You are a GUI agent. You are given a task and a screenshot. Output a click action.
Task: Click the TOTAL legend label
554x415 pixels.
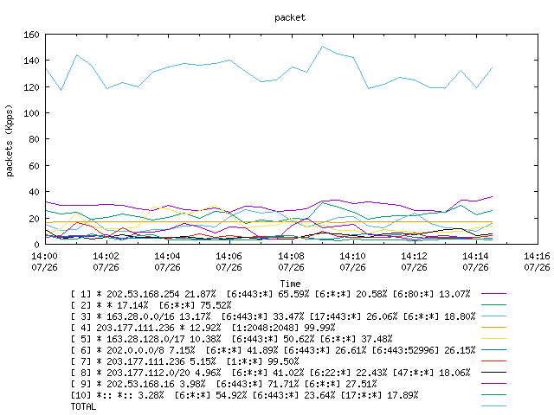pyautogui.click(x=83, y=407)
